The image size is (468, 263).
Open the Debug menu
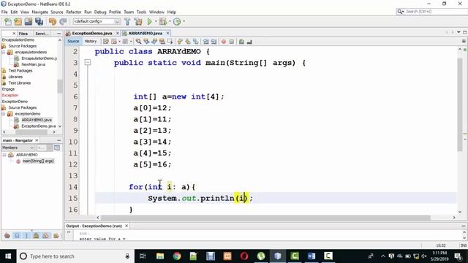100,12
